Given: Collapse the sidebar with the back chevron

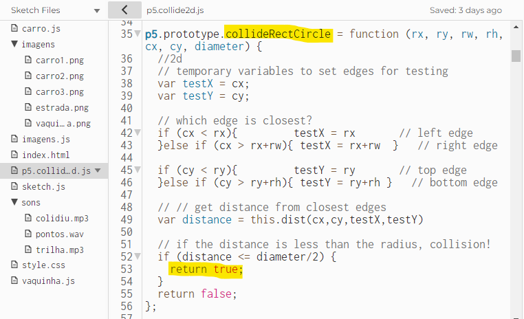Looking at the screenshot, I should click(124, 10).
